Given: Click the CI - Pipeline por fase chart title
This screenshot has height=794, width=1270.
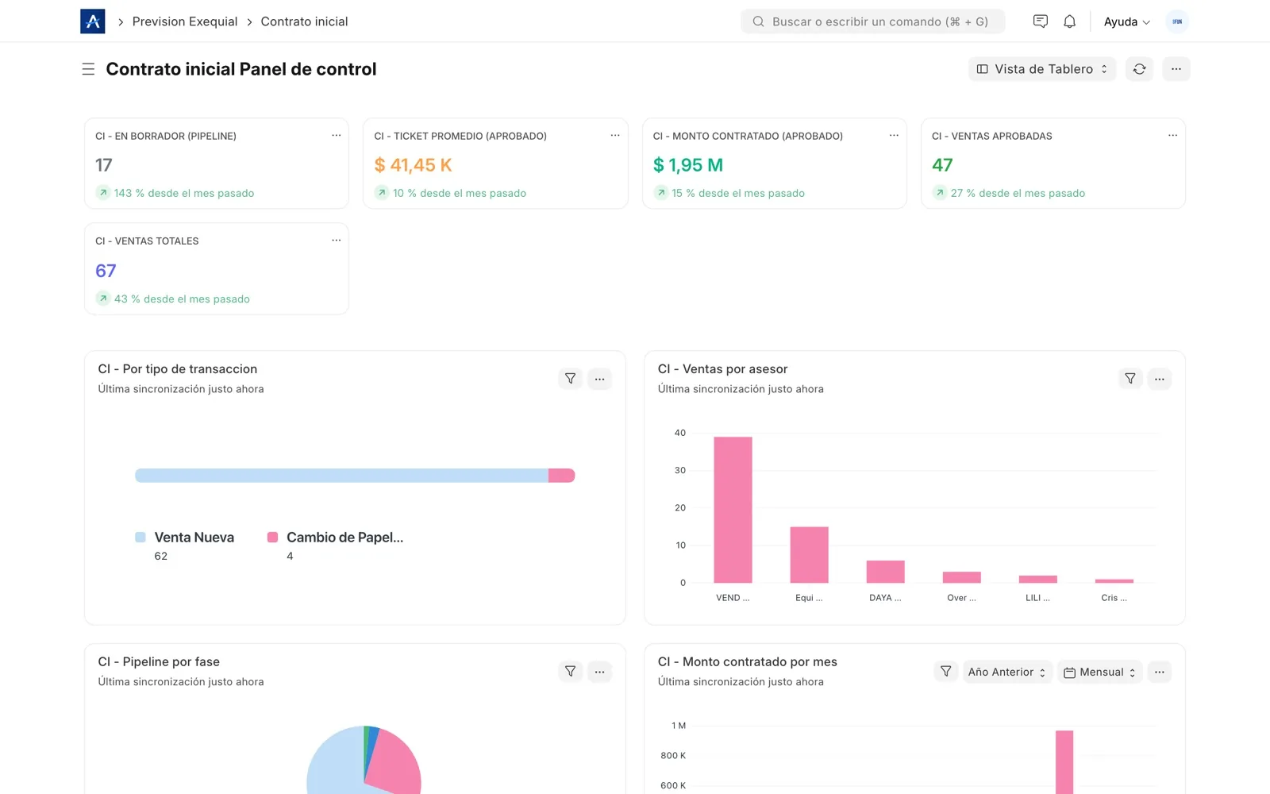Looking at the screenshot, I should tap(159, 662).
